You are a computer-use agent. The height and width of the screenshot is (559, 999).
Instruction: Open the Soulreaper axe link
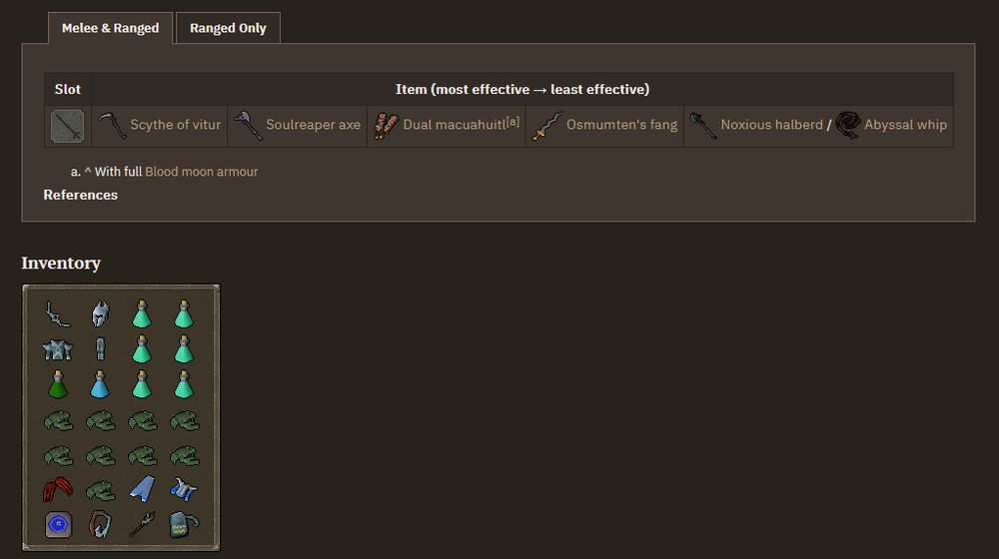tap(313, 125)
